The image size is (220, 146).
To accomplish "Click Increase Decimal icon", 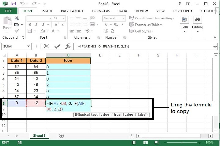I will pyautogui.click(x=105, y=31).
